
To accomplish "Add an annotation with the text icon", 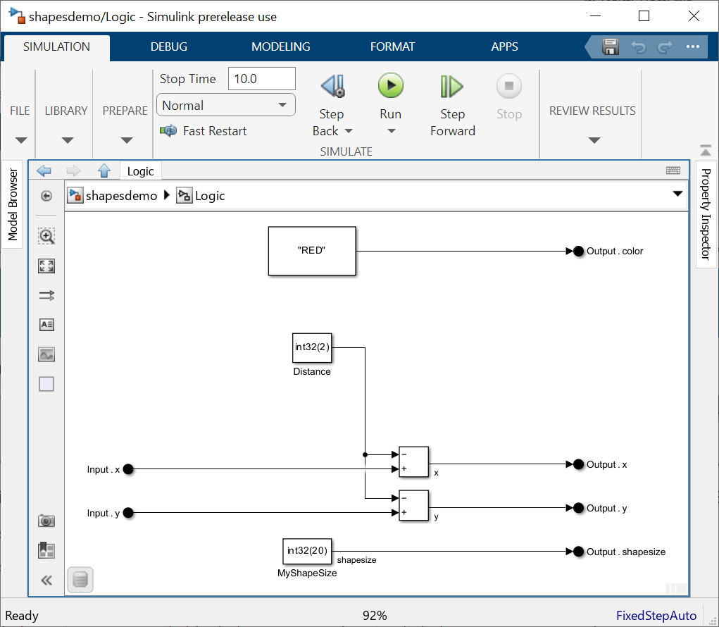I will click(46, 325).
